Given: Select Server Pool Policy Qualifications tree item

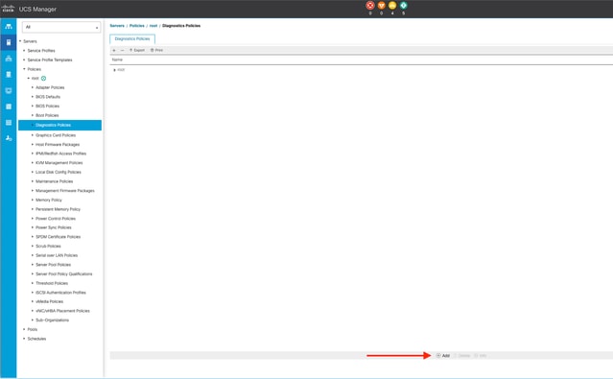Looking at the screenshot, I should (63, 274).
